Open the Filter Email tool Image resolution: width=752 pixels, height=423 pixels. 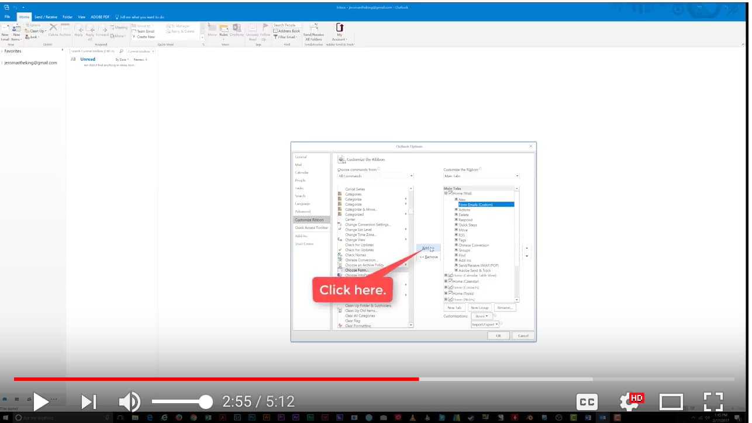tap(285, 37)
